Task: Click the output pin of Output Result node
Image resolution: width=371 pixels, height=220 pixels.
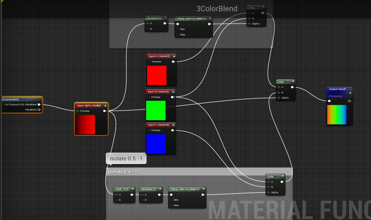Action: (x=349, y=101)
